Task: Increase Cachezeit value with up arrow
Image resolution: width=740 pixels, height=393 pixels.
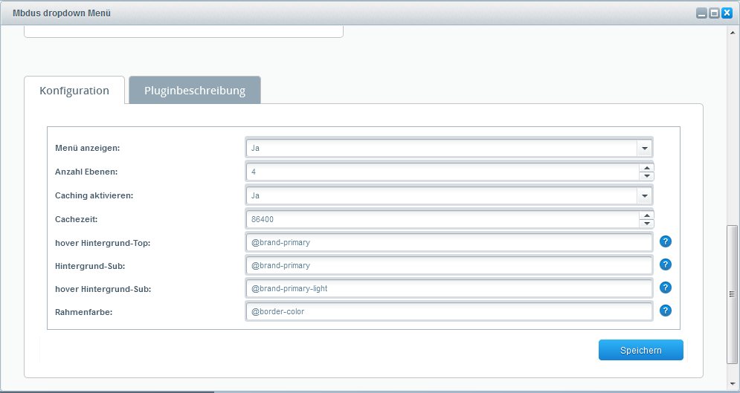Action: click(646, 215)
